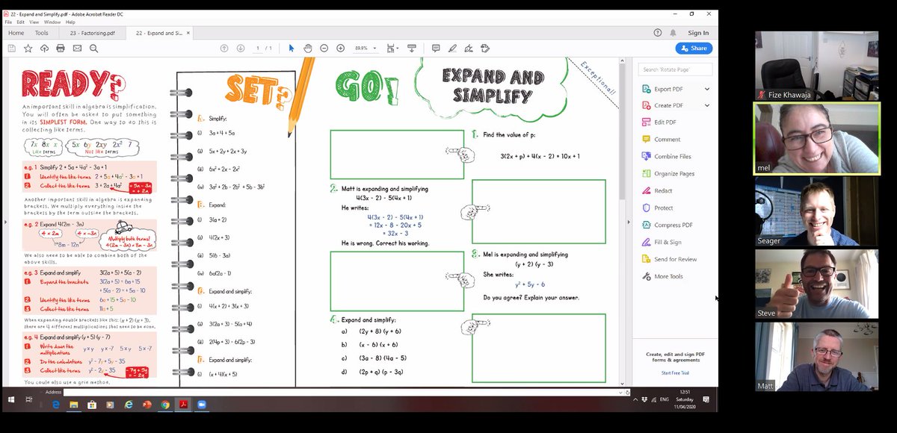Print the PDF using the printer icon
The width and height of the screenshot is (897, 433).
coord(59,48)
